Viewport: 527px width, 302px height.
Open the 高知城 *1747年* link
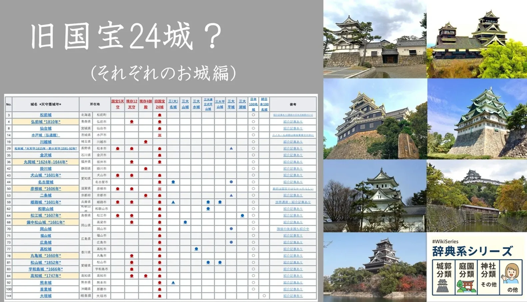click(46, 276)
